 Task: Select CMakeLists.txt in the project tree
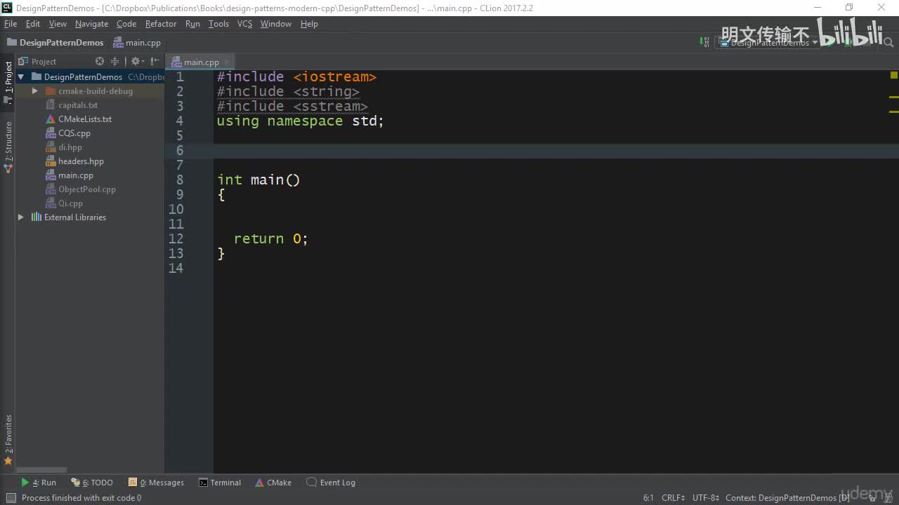[x=84, y=119]
